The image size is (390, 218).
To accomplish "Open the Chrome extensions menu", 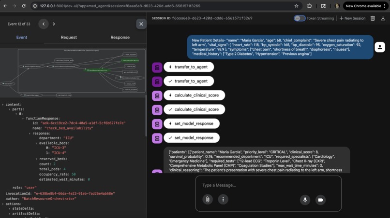I will (x=309, y=6).
